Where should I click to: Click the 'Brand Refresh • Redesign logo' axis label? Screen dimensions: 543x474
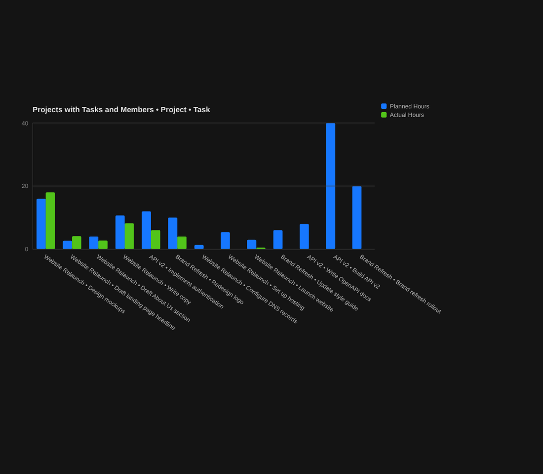[209, 279]
